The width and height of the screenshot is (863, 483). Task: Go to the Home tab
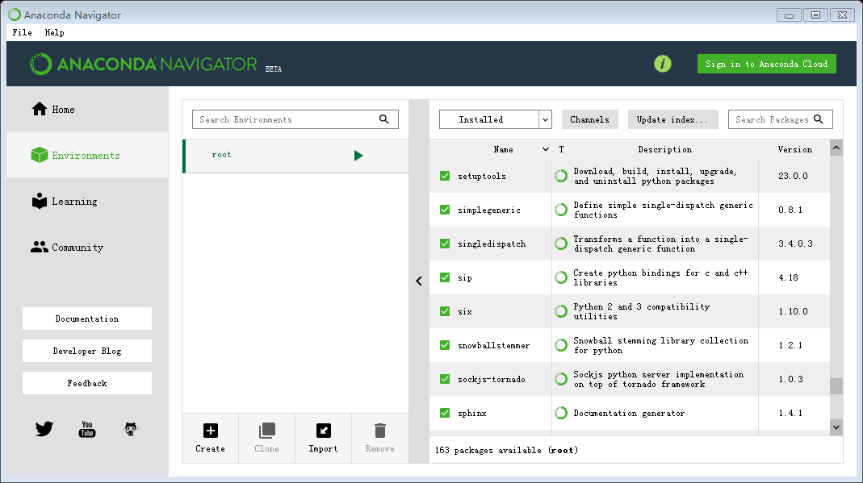pos(87,110)
